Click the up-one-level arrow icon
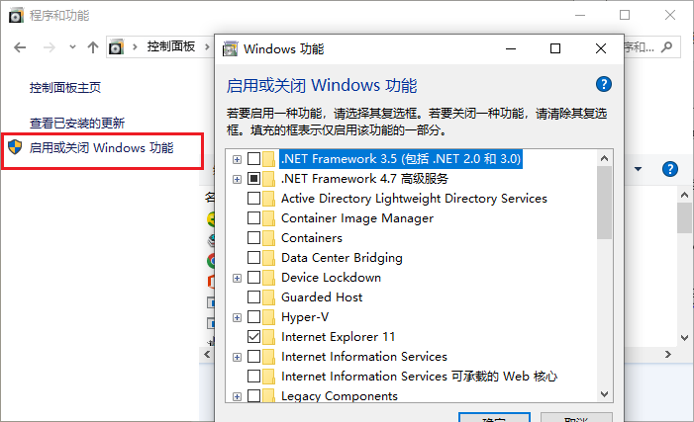 point(93,47)
